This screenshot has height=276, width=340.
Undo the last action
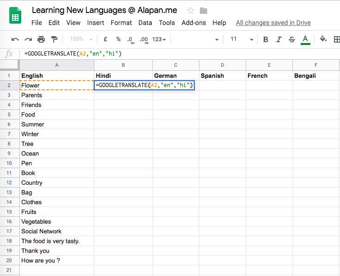15,39
